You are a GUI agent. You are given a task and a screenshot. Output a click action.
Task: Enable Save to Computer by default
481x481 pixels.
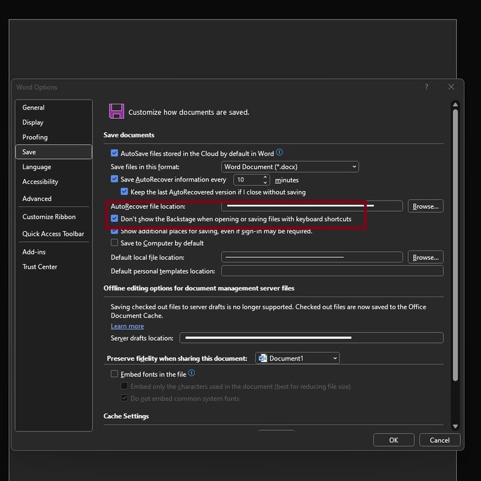click(x=114, y=243)
